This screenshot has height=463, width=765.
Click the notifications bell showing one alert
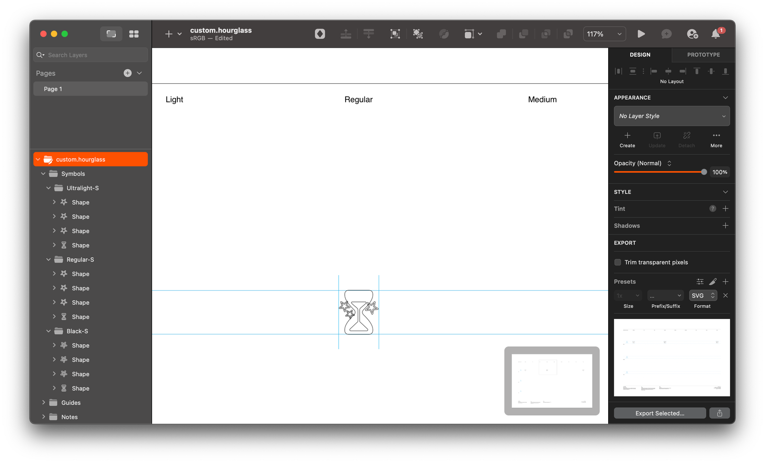[715, 34]
